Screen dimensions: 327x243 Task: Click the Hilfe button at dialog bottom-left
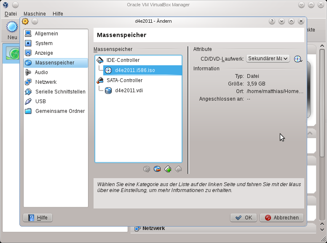[x=38, y=218]
